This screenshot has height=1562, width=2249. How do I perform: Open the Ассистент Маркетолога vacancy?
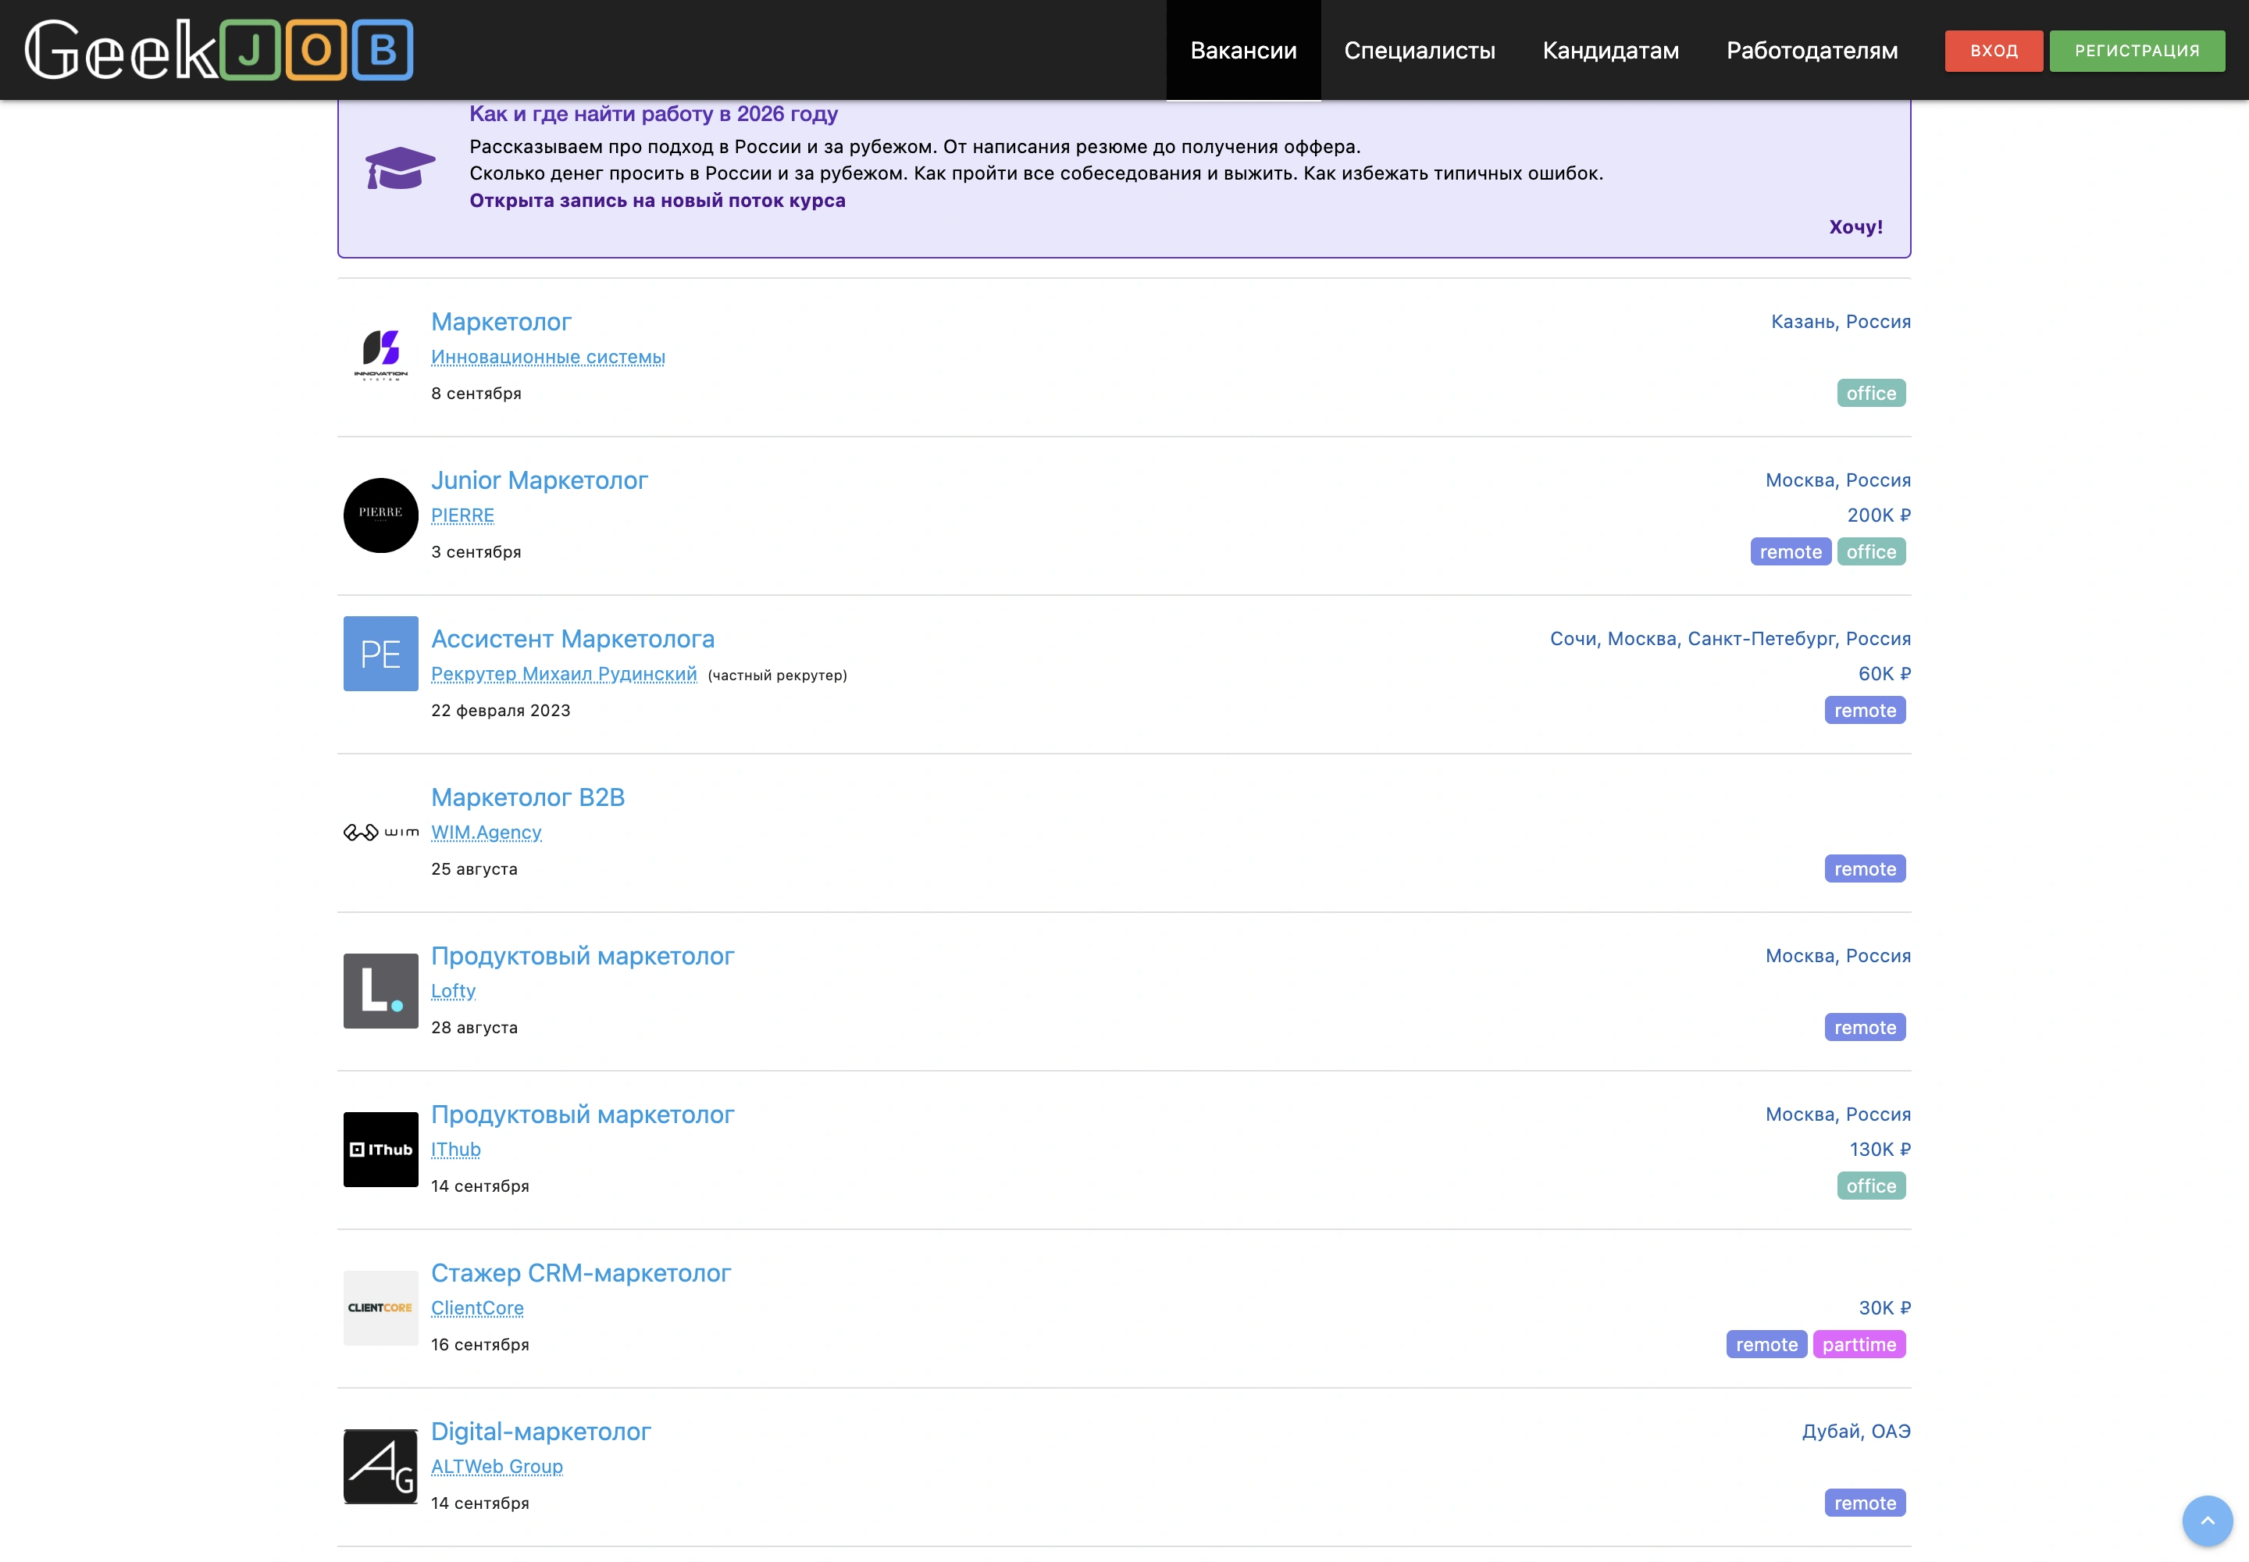click(572, 638)
